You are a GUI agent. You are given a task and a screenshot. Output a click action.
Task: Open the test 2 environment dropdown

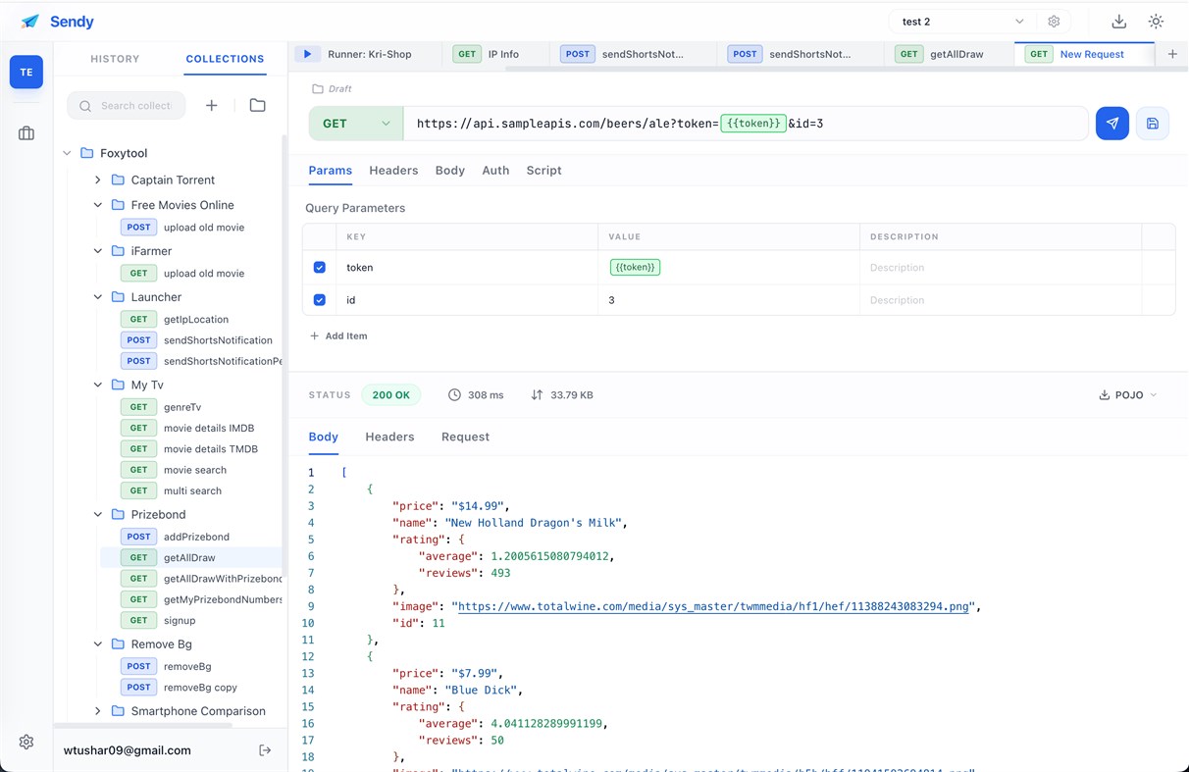tap(961, 22)
